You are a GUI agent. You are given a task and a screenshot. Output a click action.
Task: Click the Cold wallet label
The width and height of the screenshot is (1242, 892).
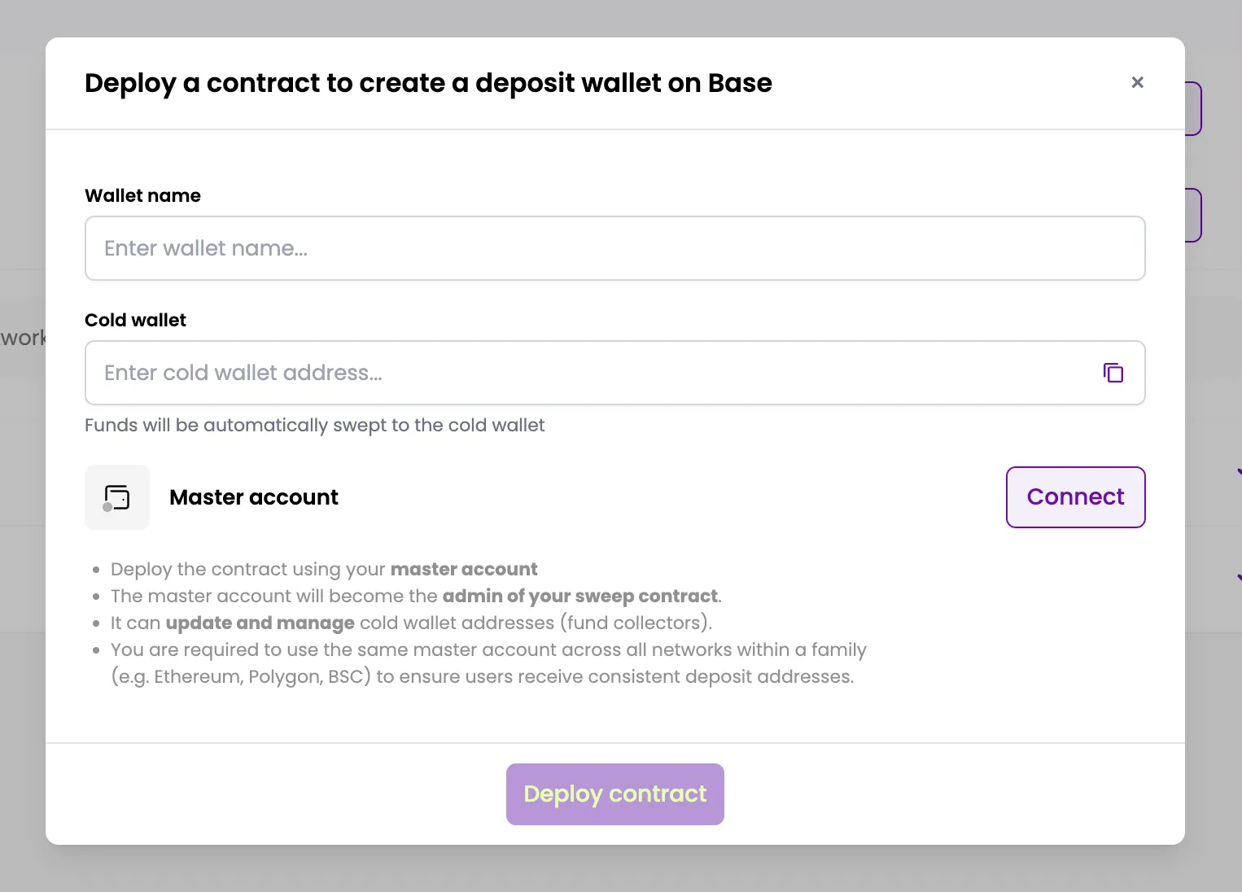[x=135, y=320]
